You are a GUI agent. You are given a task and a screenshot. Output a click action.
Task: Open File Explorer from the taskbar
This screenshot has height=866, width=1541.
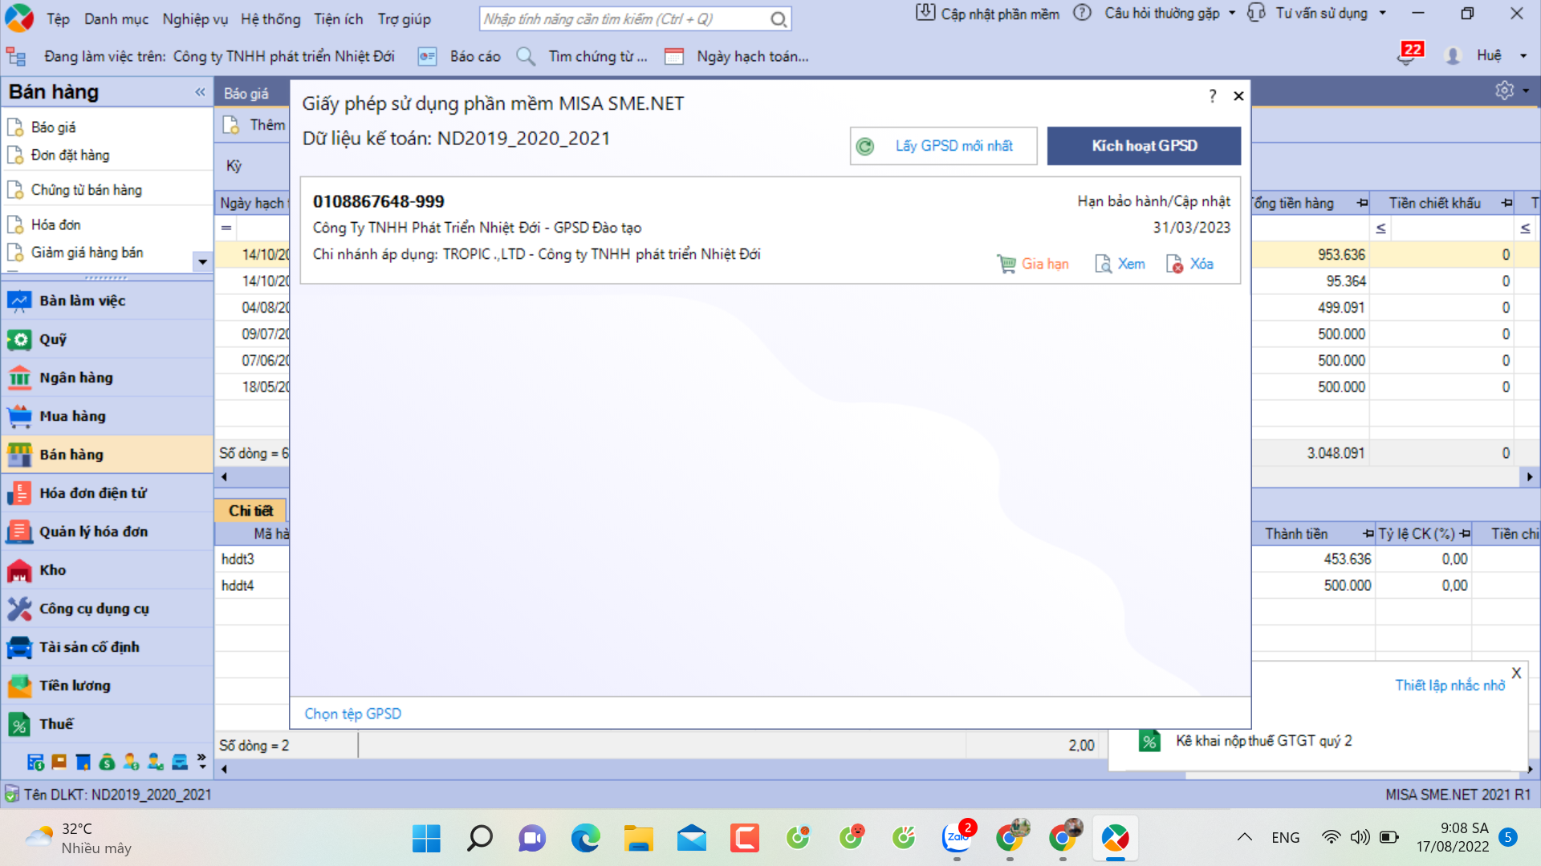pos(638,839)
